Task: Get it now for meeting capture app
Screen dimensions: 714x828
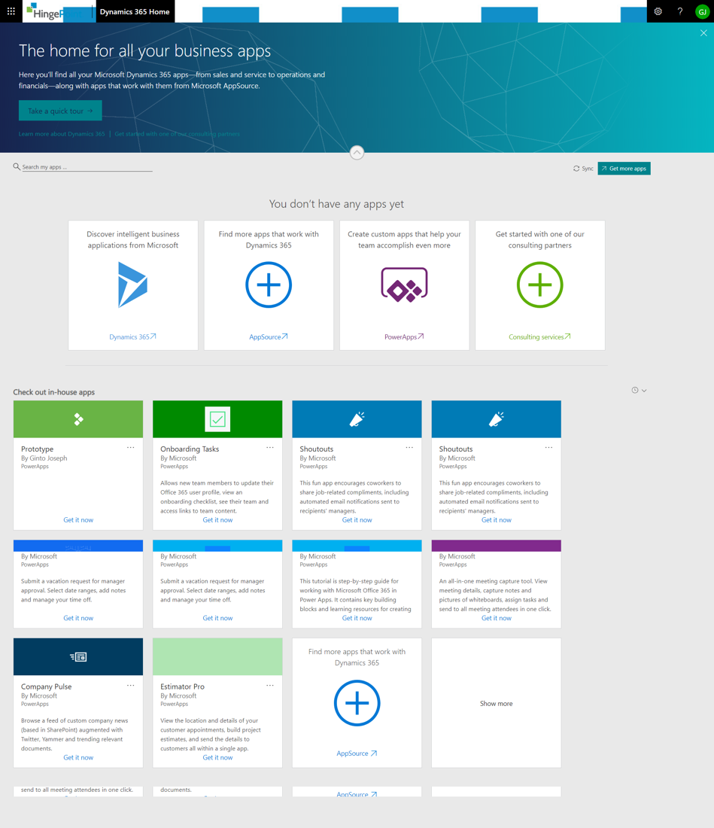Action: point(496,618)
